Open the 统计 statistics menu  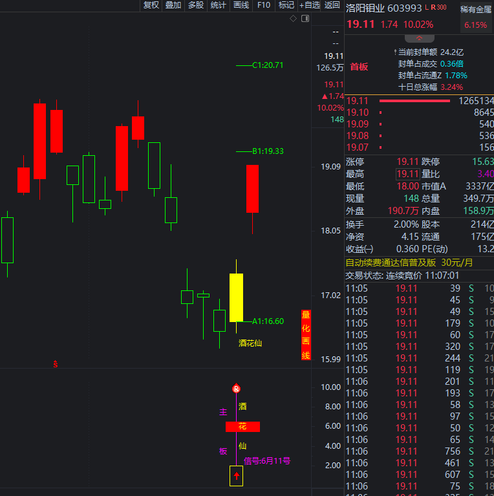[218, 5]
